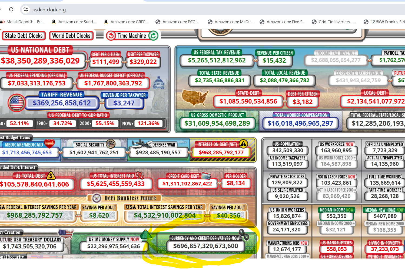Image resolution: width=405 pixels, height=269 pixels.
Task: Click the Time Machine green forward arrow
Action: tap(153, 36)
